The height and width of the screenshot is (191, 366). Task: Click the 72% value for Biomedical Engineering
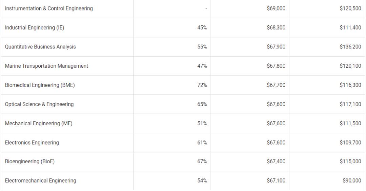coord(202,85)
